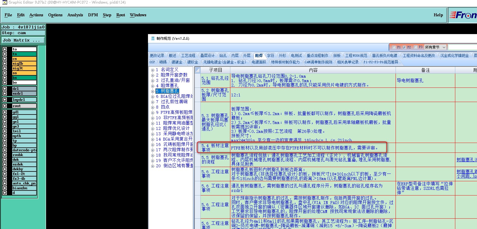Switch to the 镀硬金 tab
Viewport: 477px width, 229px height.
177,62
